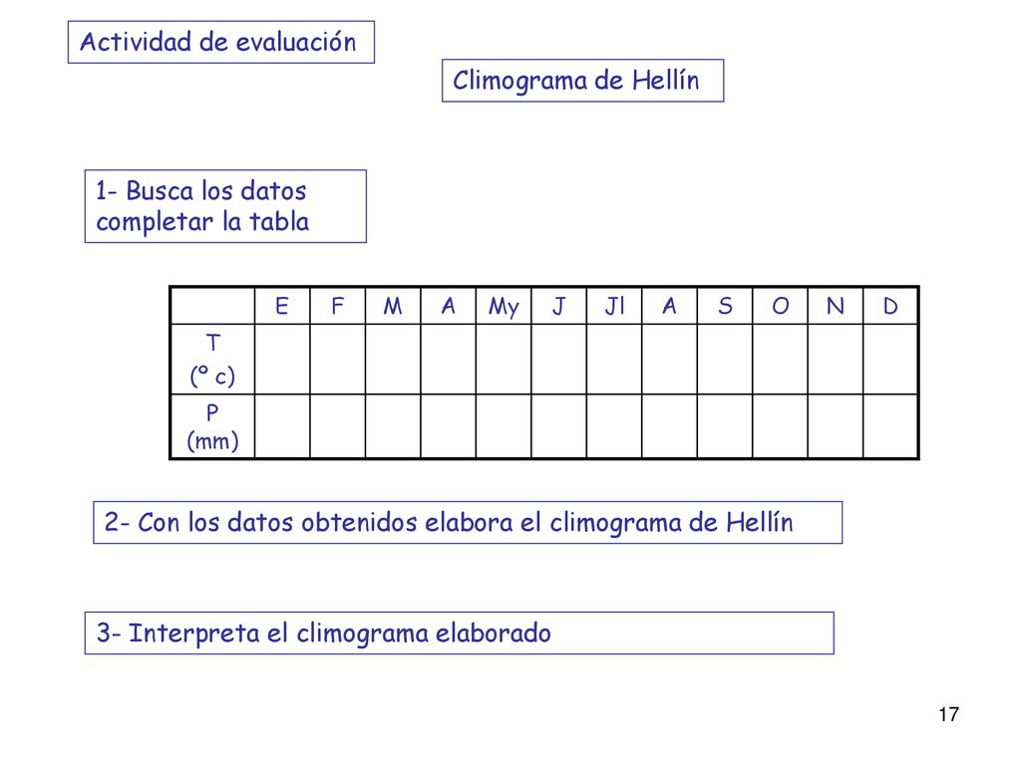Screen dimensions: 1021x765
Task: Click the page number 17
Action: [x=949, y=714]
